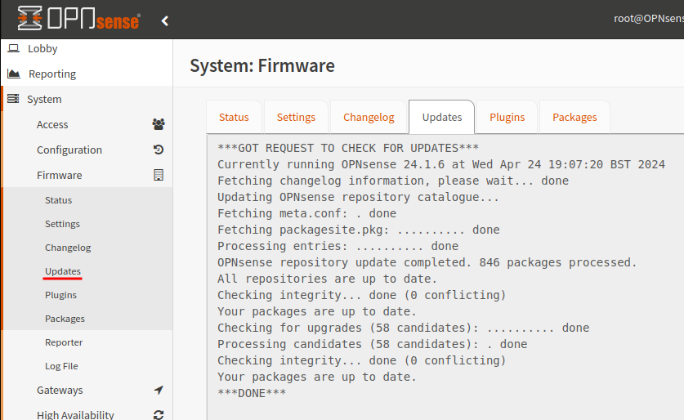Open Packages in Firmware sidebar

click(65, 319)
